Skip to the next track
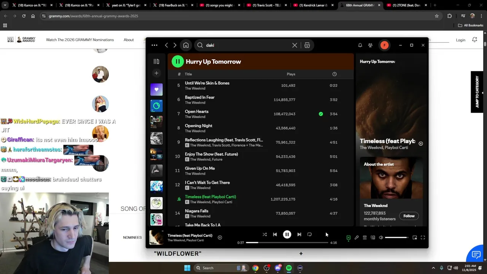487x274 pixels. (x=299, y=234)
